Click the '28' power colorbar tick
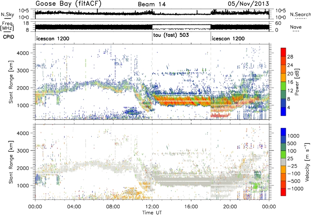The width and height of the screenshot is (311, 215). pos(290,57)
